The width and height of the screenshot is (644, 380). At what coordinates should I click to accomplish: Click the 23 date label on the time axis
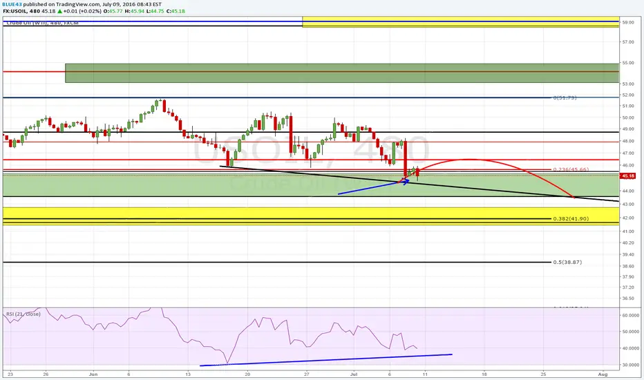click(x=10, y=374)
